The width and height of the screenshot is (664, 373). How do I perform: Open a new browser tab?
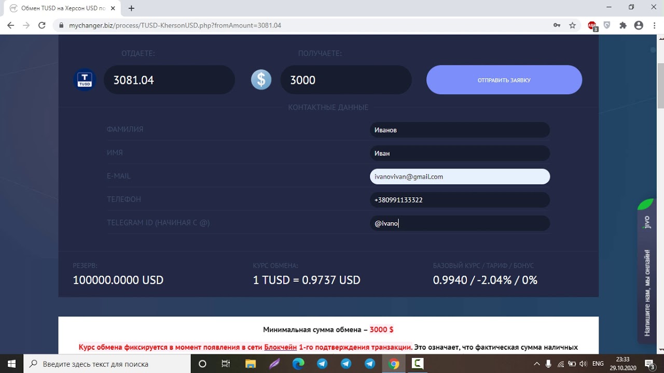click(x=131, y=8)
